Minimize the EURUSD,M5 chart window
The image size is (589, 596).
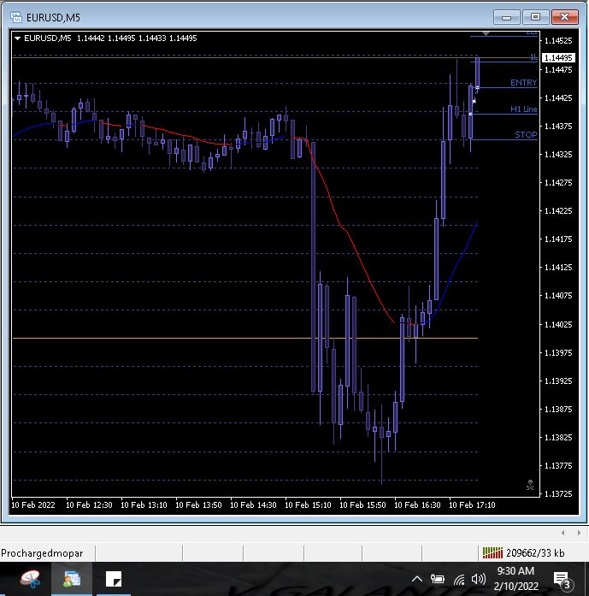(x=507, y=17)
